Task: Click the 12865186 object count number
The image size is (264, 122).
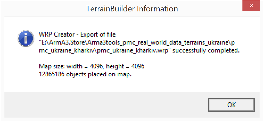Action: point(52,75)
